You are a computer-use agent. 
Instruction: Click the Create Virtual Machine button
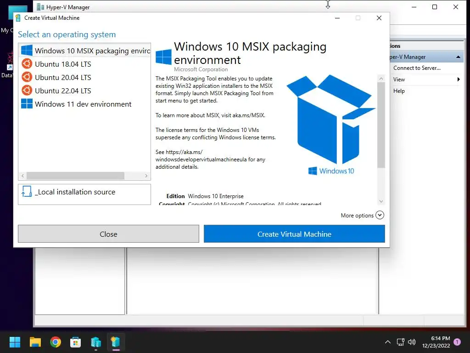click(294, 234)
